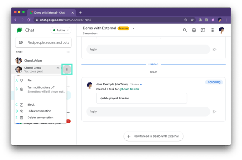Expand the Demo with External room dropdown arrow

(x=133, y=28)
